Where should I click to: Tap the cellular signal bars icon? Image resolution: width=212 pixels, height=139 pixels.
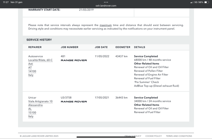(192, 2)
